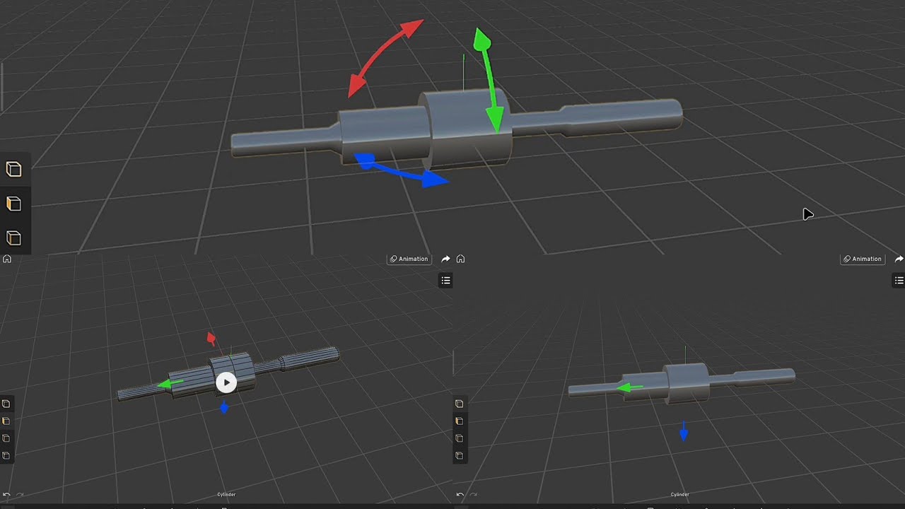Screen dimensions: 905x509
Task: Grab the green gizmo arrow in bottom-left panel
Action: tap(168, 384)
